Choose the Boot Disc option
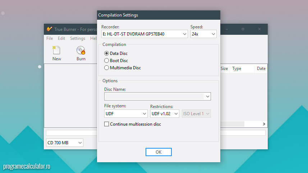Image resolution: width=308 pixels, height=173 pixels. tap(107, 61)
